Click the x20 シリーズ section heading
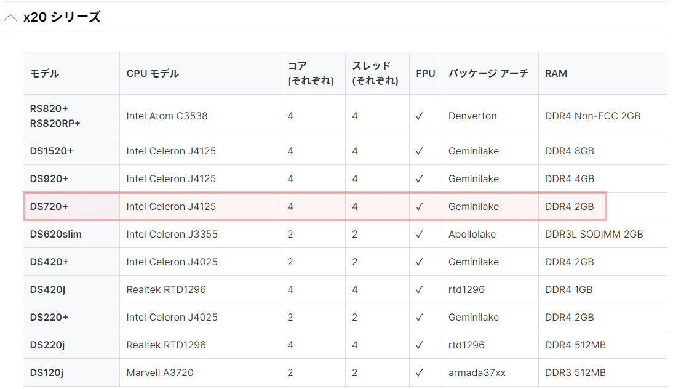The image size is (673, 389). pos(62,17)
